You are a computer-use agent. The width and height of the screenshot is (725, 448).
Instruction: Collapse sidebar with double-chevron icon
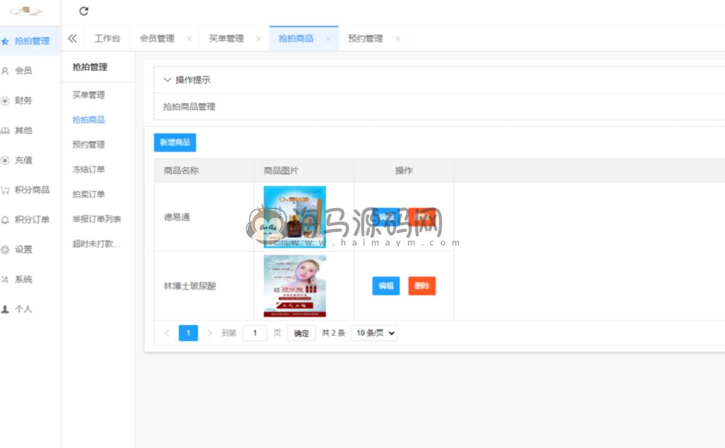[73, 38]
